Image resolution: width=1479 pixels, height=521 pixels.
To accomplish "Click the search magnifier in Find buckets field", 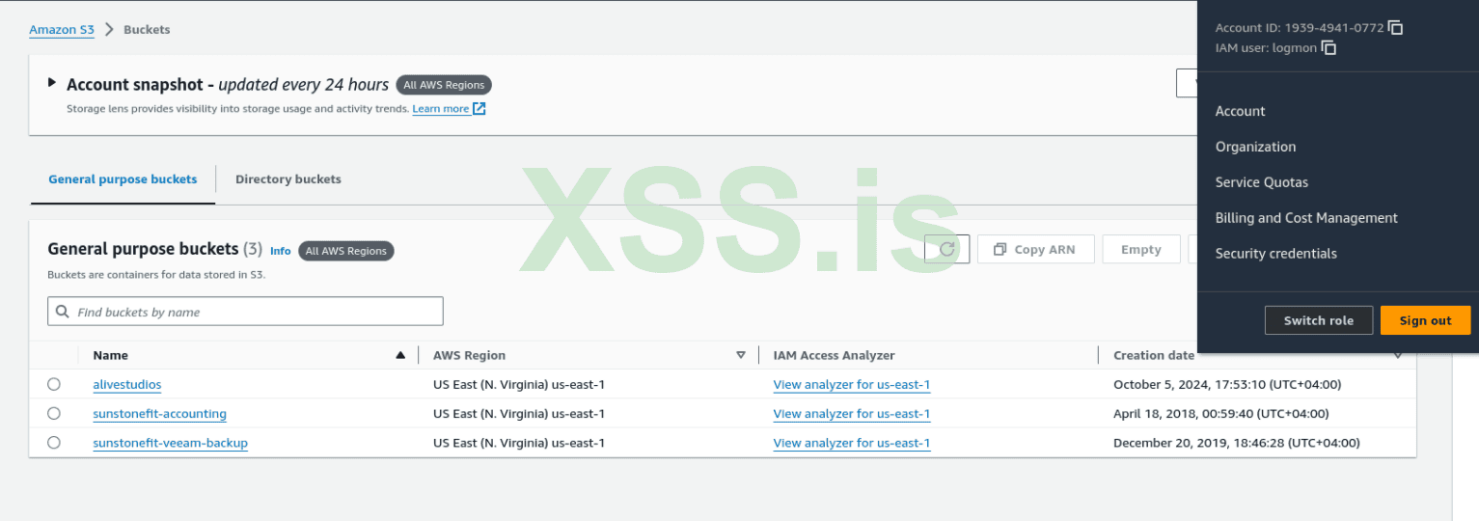I will coord(63,312).
